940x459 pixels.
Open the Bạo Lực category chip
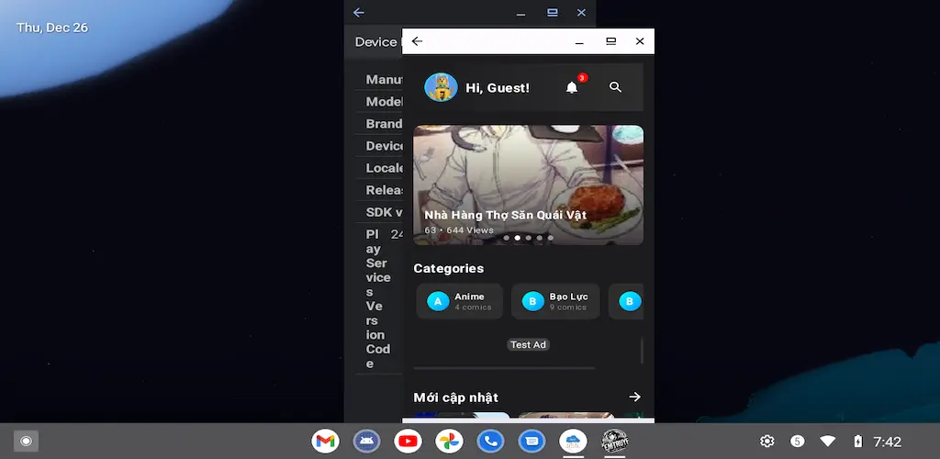555,301
